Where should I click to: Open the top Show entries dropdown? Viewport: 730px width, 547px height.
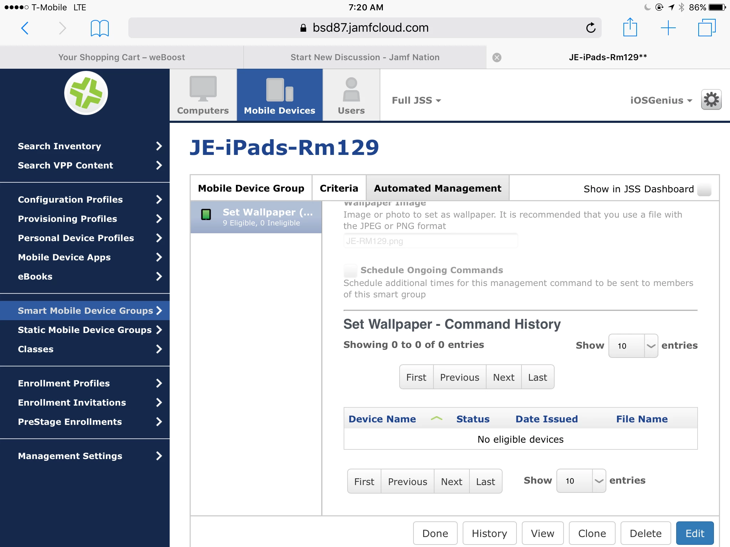tap(633, 346)
